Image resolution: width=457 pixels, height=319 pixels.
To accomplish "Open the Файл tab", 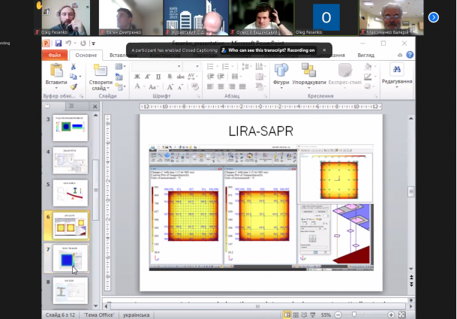I will (x=56, y=56).
